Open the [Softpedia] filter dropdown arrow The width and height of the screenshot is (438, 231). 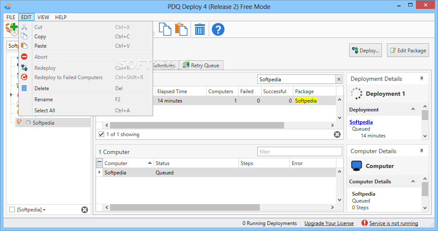point(44,210)
